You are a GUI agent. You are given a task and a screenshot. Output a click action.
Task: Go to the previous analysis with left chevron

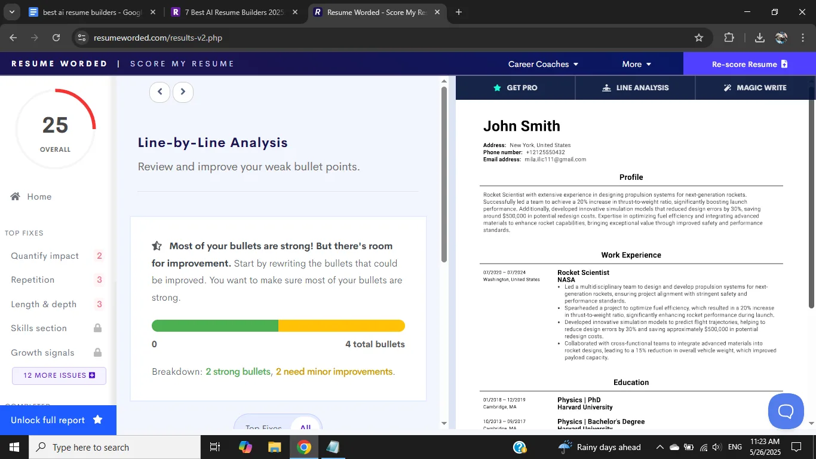tap(159, 92)
